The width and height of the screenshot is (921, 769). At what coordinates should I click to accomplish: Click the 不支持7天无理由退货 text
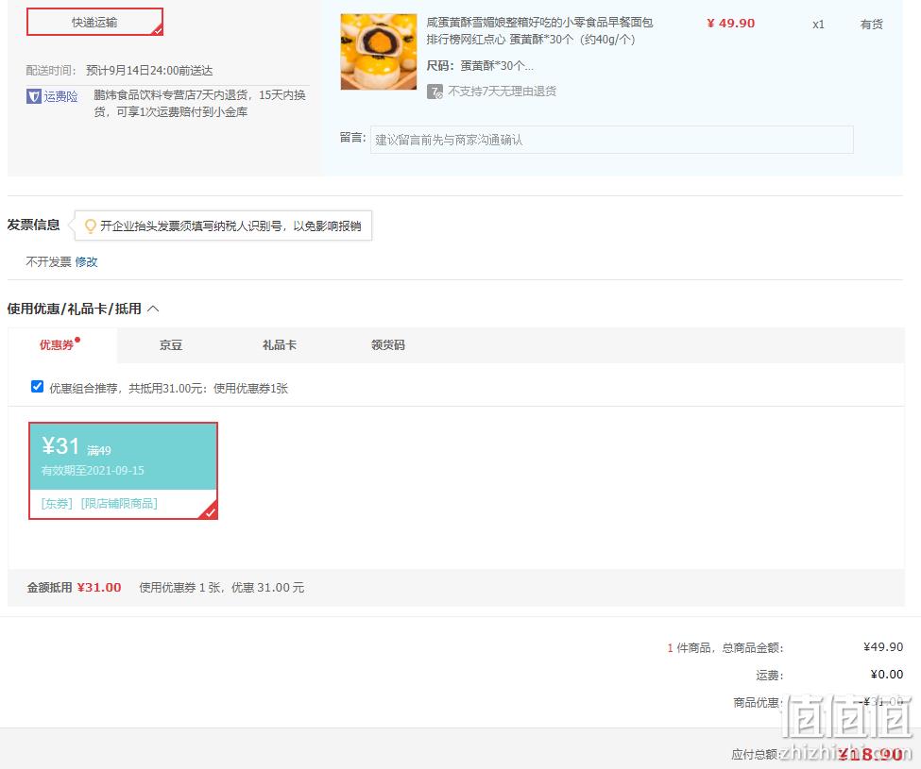coord(503,92)
